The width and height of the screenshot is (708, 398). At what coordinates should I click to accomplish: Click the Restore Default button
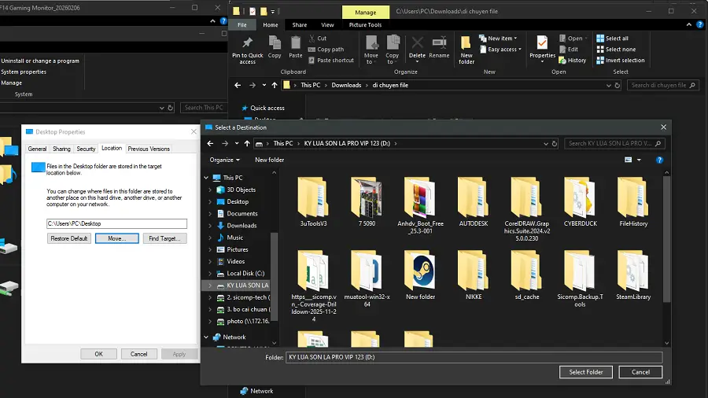tap(69, 238)
